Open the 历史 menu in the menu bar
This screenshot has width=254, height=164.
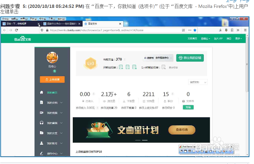tap(33, 19)
